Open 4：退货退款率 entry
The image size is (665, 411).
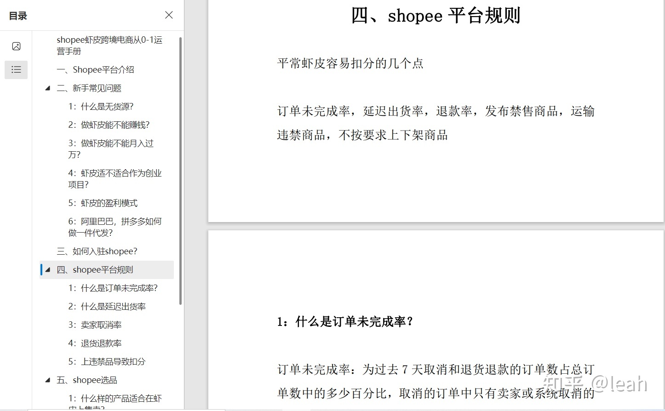click(95, 343)
